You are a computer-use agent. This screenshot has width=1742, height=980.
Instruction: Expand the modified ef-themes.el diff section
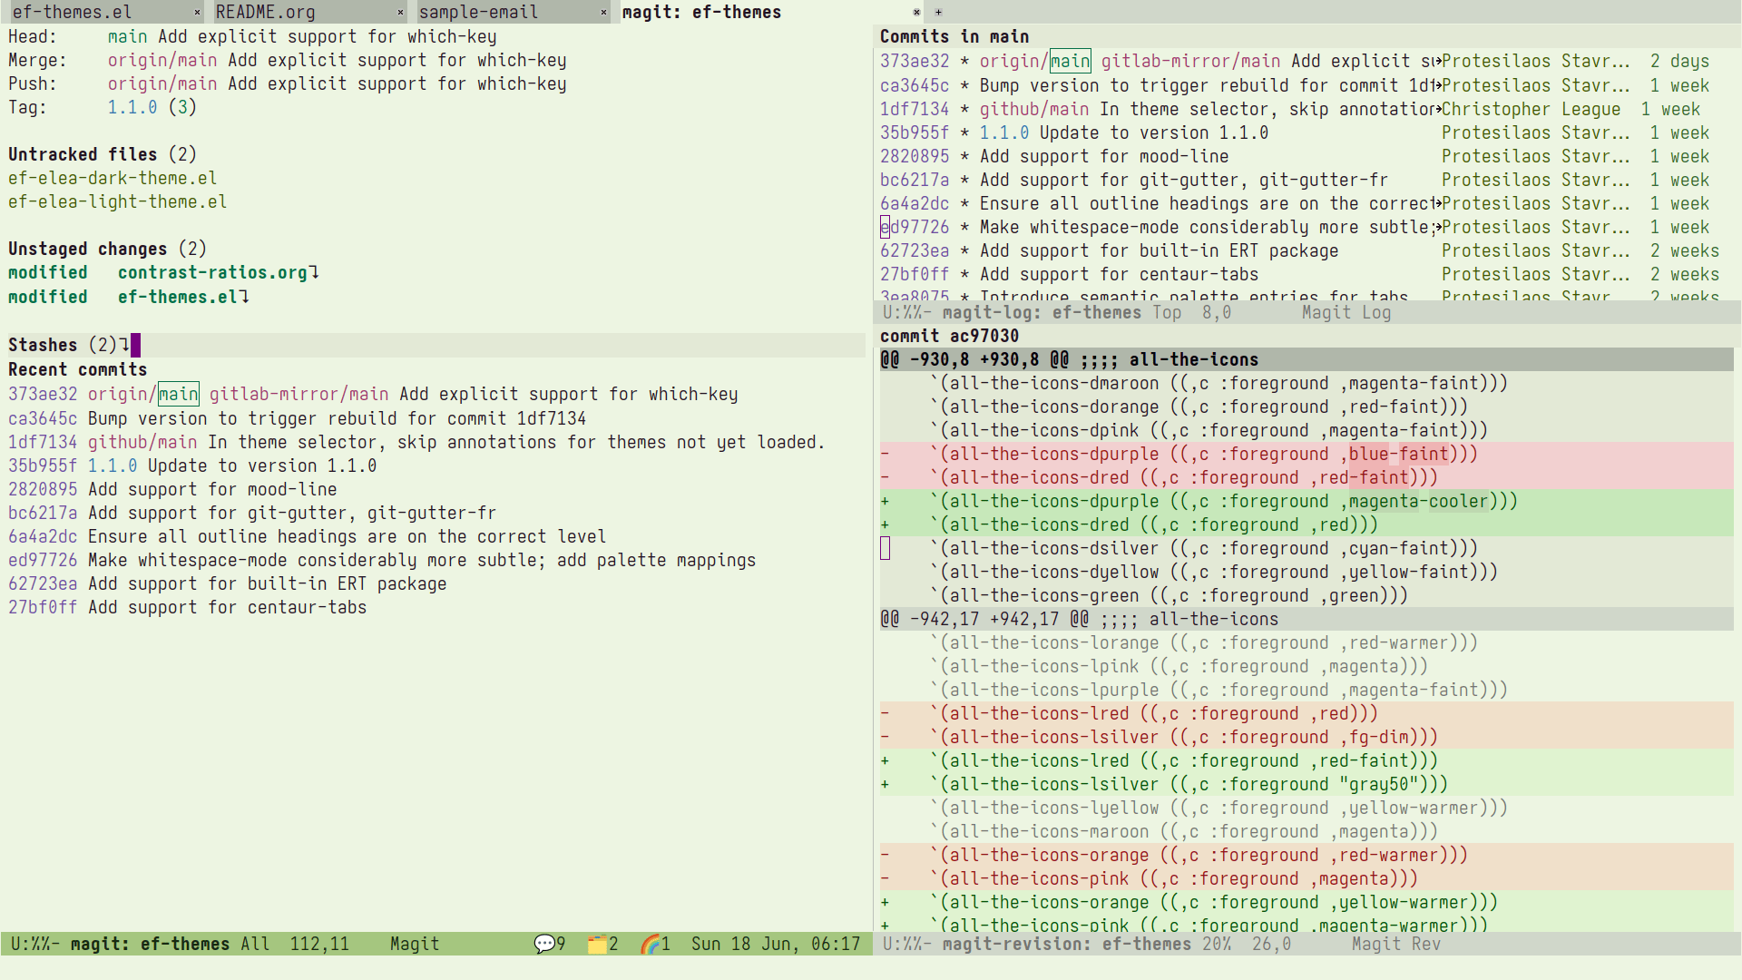tap(129, 297)
